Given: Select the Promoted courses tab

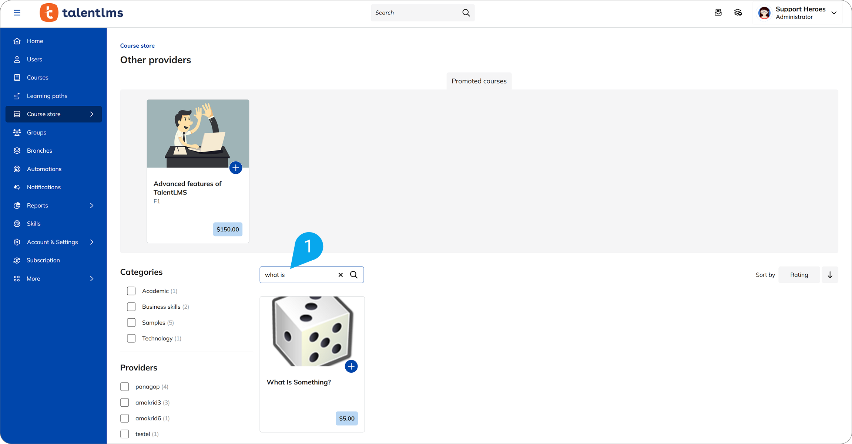Looking at the screenshot, I should 479,81.
